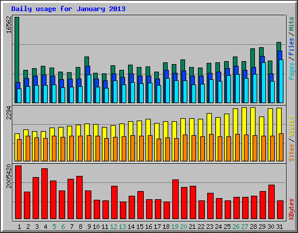Click day 29 on the x-axis
Viewport: 298px width, 233px height.
(262, 227)
